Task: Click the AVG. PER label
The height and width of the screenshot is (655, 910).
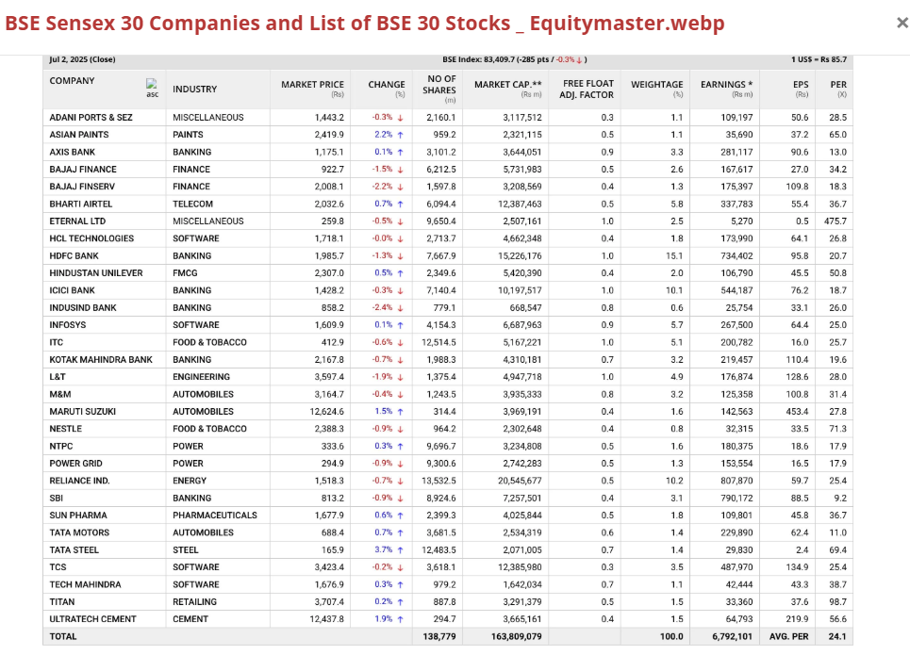Action: coord(788,636)
